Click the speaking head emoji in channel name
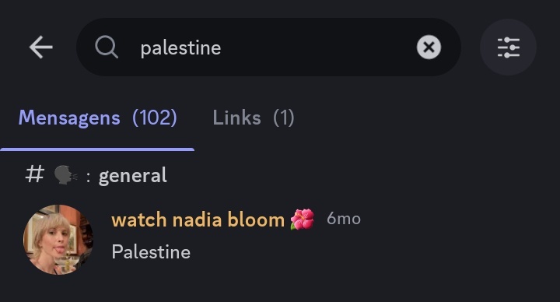 65,175
